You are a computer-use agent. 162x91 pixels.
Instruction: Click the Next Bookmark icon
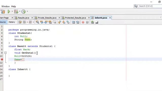click(x=64, y=22)
